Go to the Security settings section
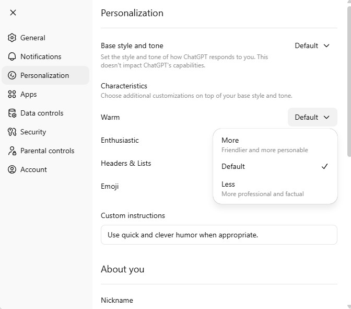 pyautogui.click(x=33, y=132)
